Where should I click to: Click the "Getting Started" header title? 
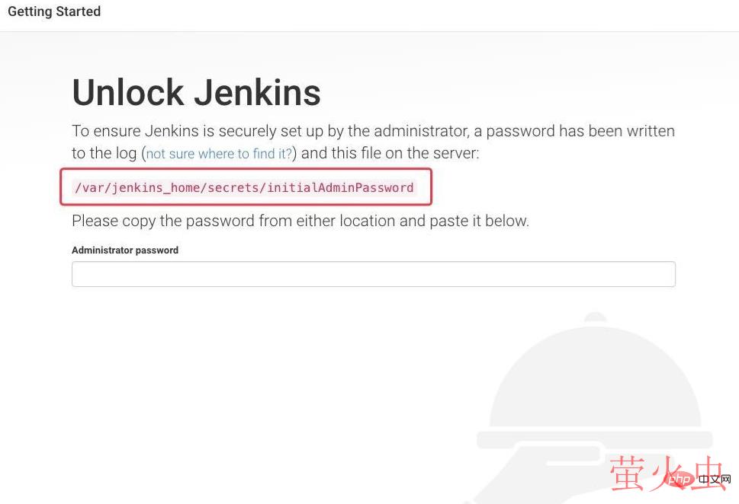click(x=54, y=11)
